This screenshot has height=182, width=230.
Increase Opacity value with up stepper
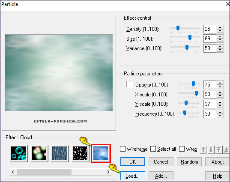220,83
